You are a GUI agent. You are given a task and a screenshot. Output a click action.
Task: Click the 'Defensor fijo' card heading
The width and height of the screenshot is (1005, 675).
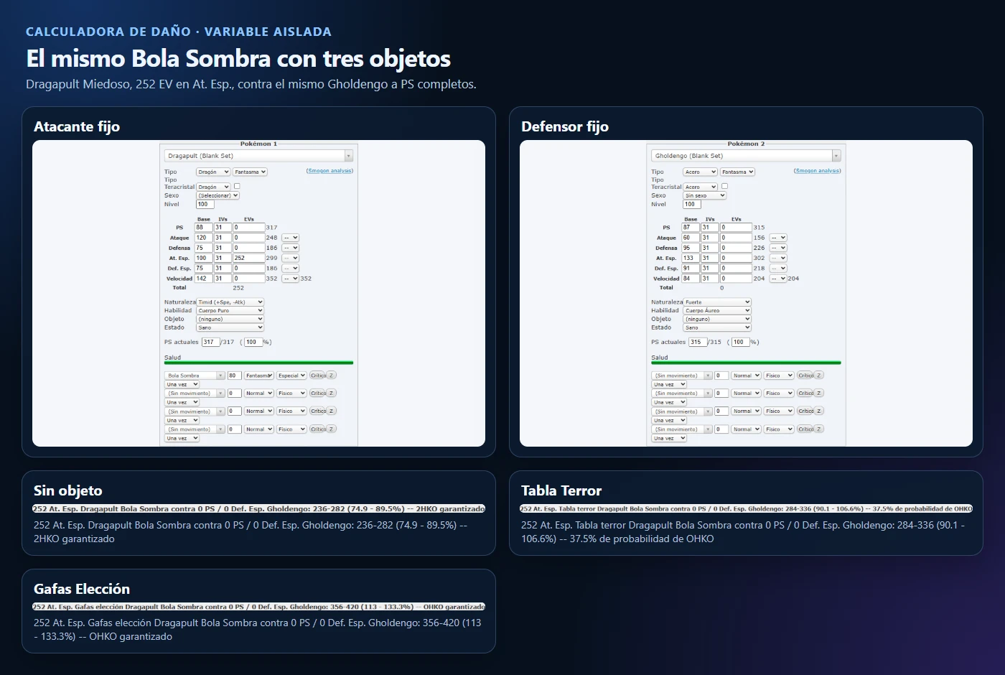[565, 126]
